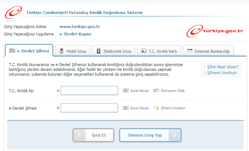Focus the T.C. Kimlik No input field

coord(89,90)
